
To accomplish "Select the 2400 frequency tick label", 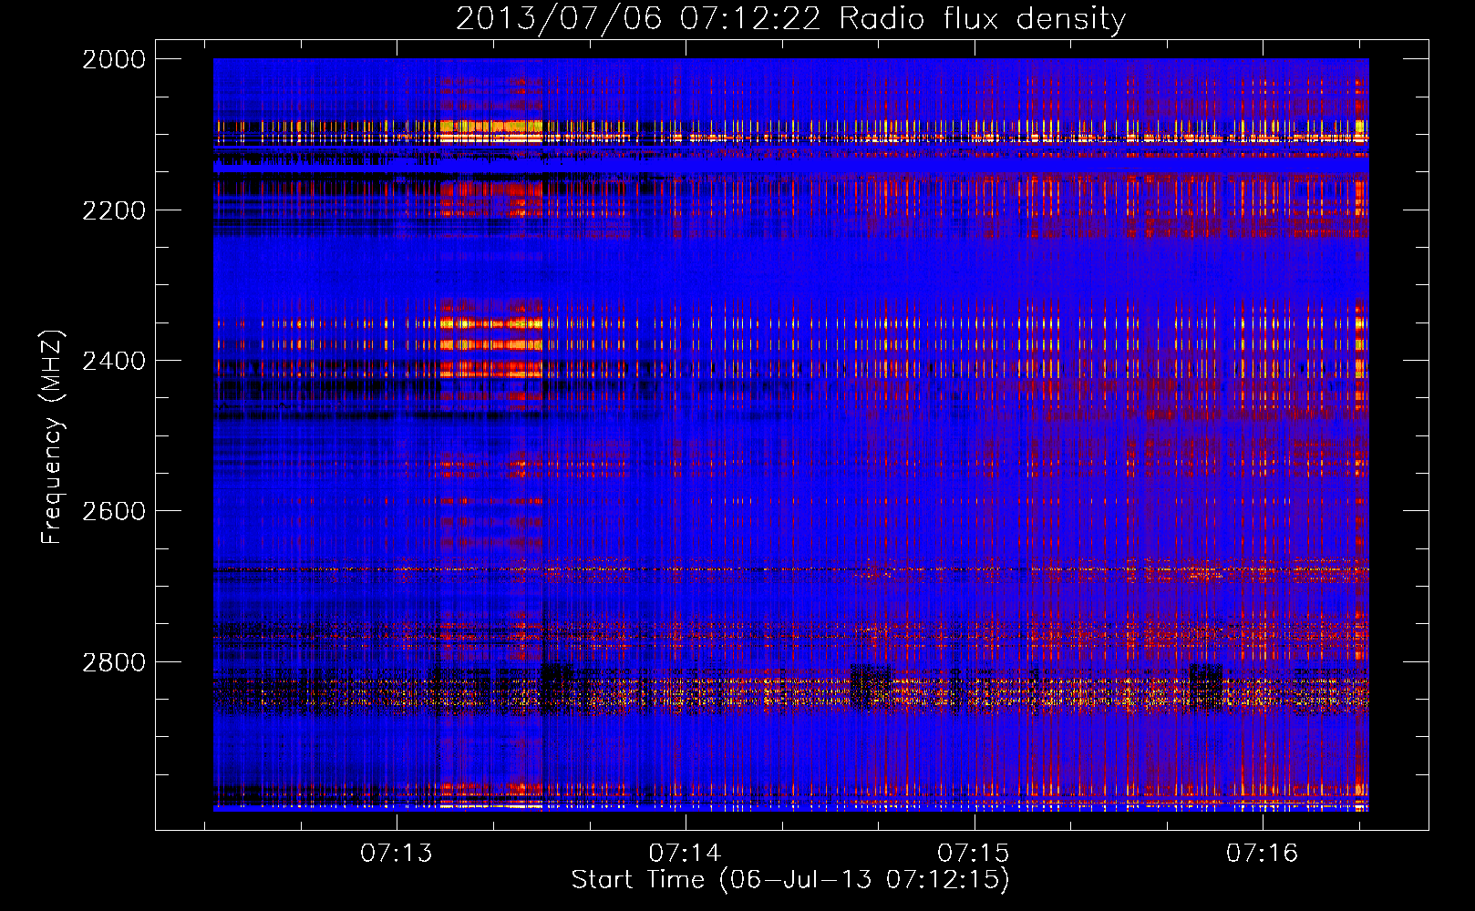I will click(x=114, y=361).
